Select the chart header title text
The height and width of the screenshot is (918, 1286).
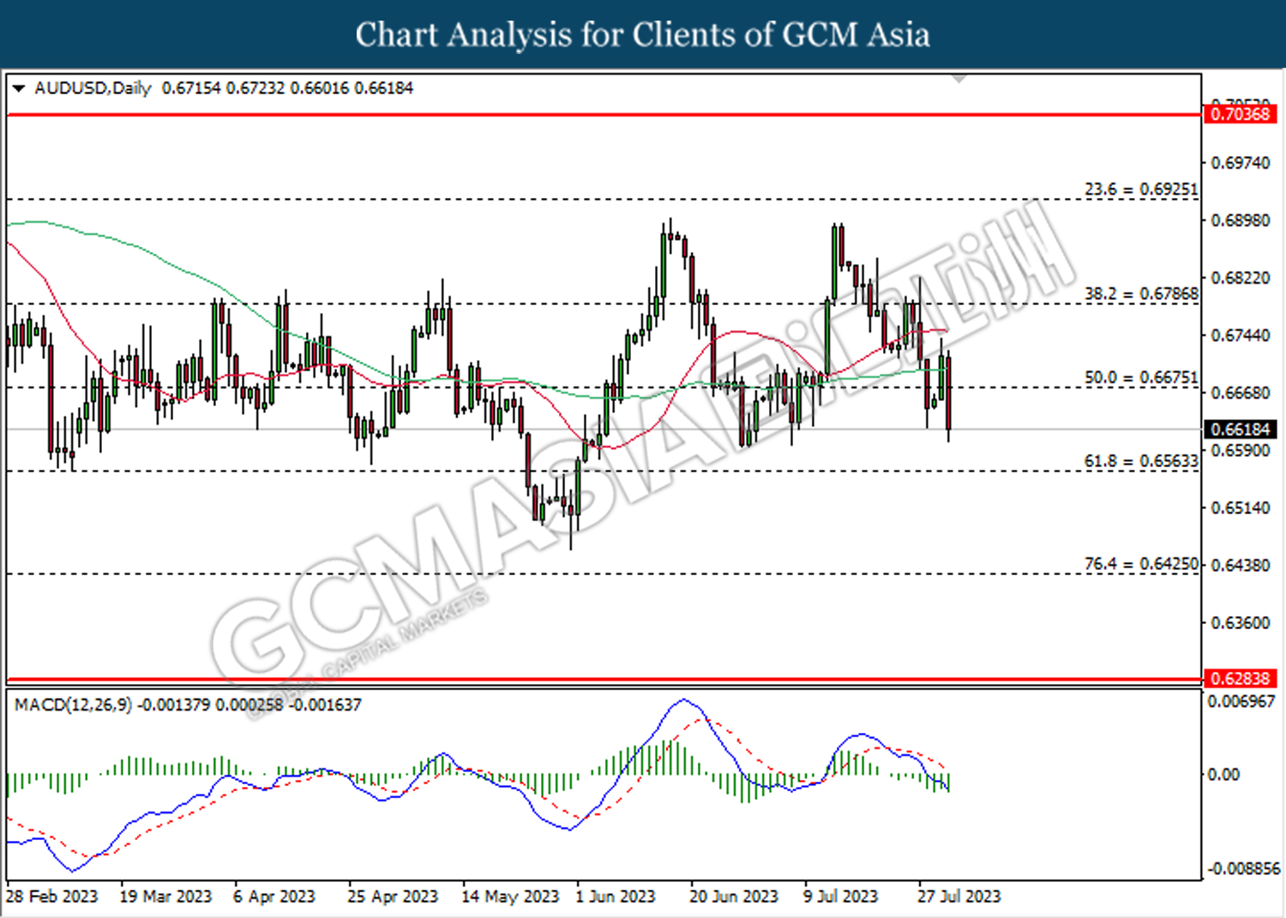[643, 34]
